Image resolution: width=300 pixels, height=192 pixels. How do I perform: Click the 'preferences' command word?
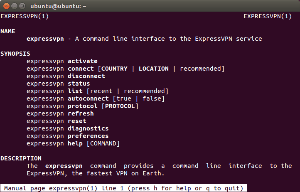[88, 136]
